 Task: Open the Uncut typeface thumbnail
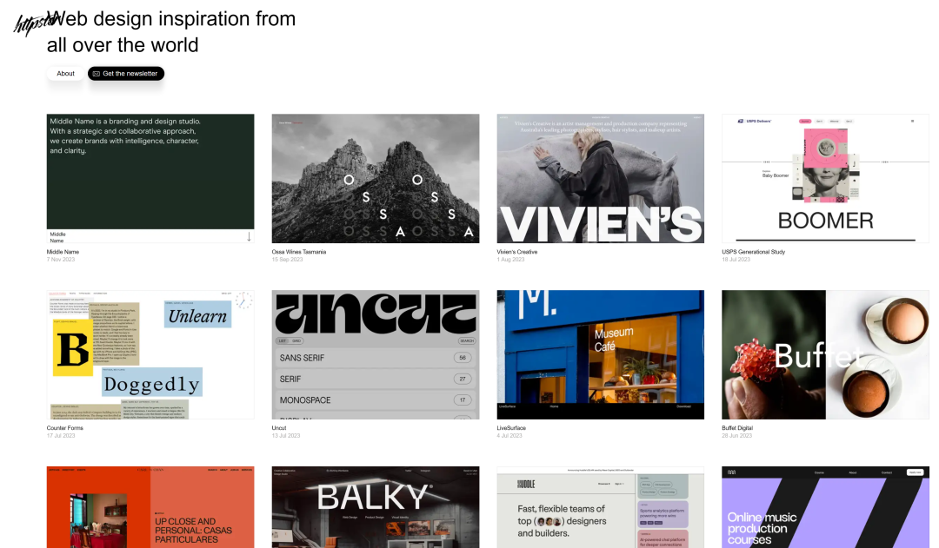click(x=376, y=354)
